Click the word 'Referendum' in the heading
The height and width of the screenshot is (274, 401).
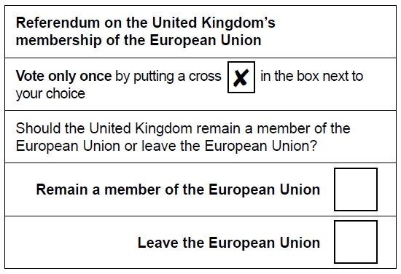coord(58,23)
